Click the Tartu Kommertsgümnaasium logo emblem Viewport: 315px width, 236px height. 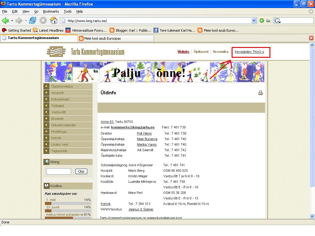56,52
